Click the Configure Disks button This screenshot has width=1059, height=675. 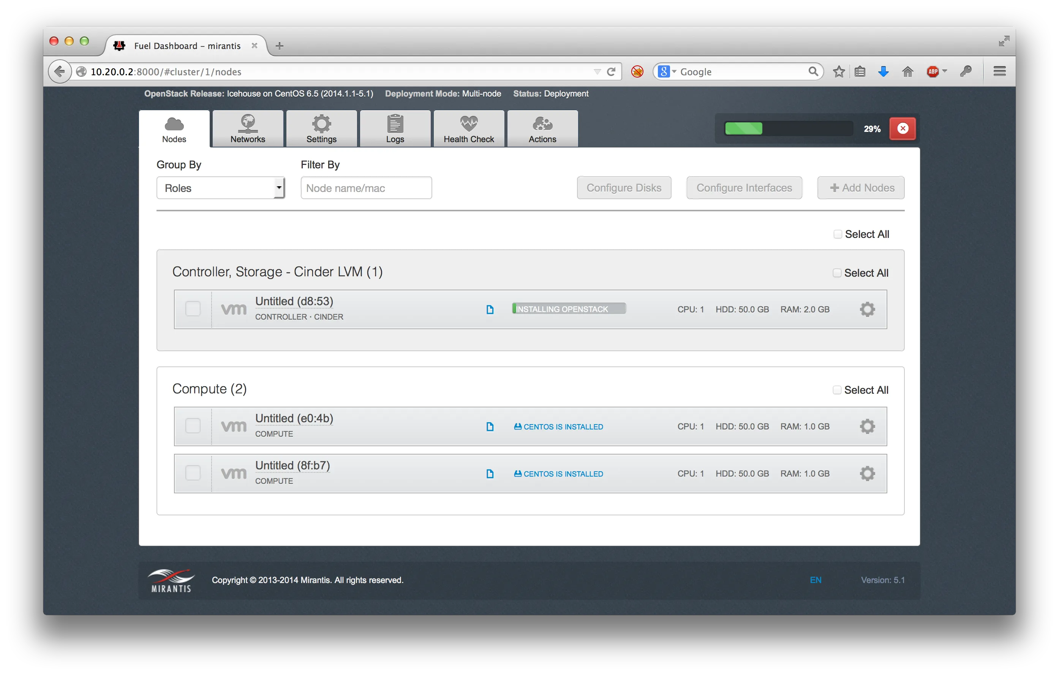[x=624, y=188]
